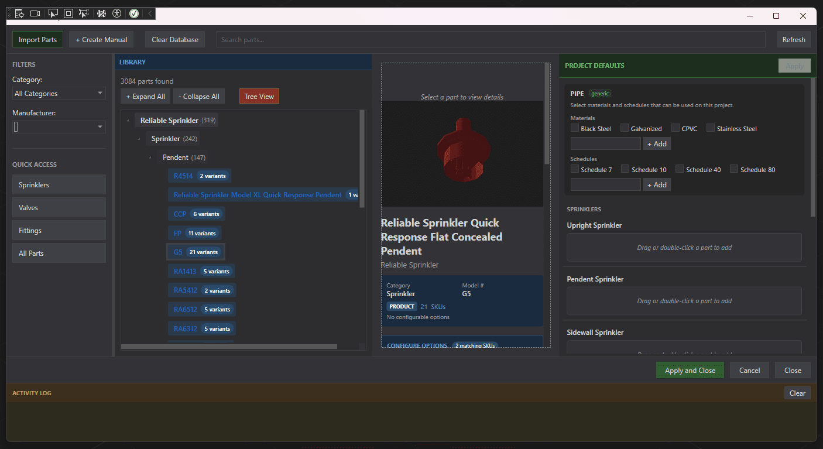Screen dimensions: 823x449
Task: Add a custom material with + Add
Action: (x=657, y=143)
